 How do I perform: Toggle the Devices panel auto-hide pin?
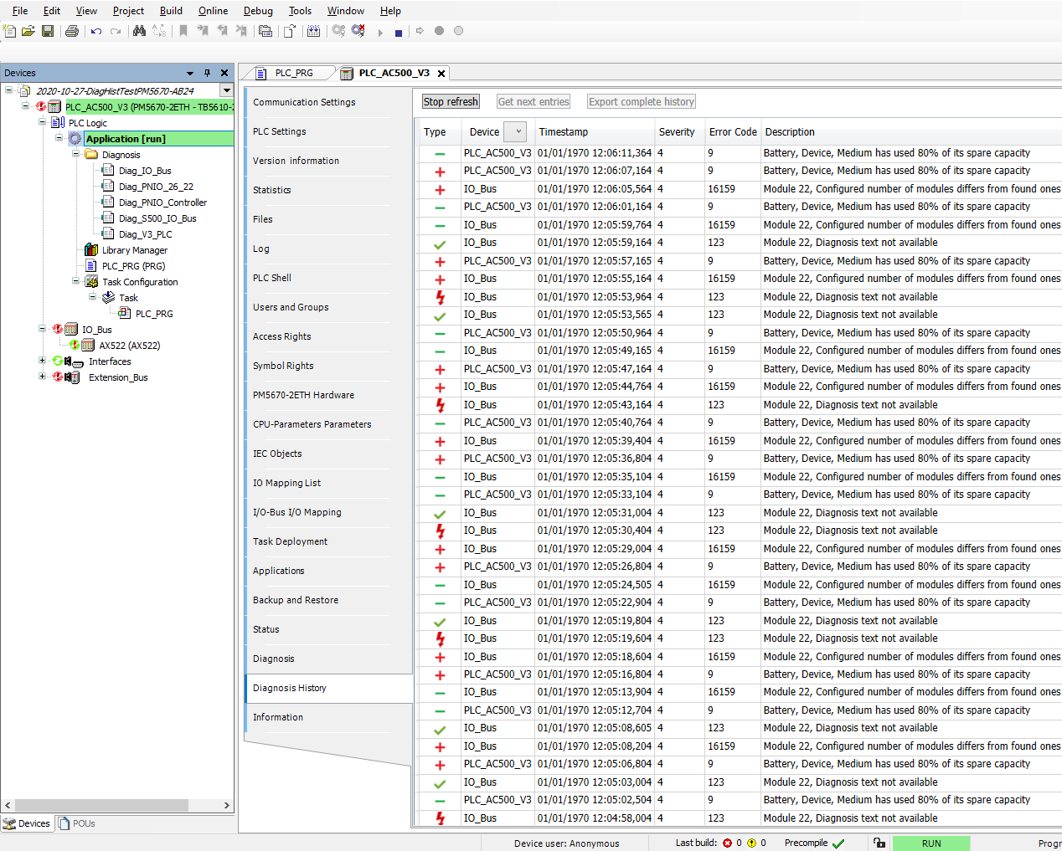pos(207,73)
